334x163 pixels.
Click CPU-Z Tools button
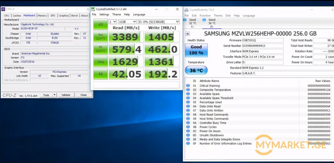tap(46, 95)
